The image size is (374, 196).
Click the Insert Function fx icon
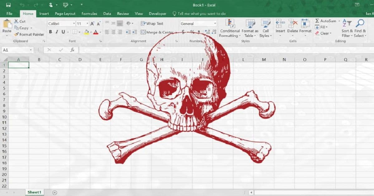coord(72,50)
